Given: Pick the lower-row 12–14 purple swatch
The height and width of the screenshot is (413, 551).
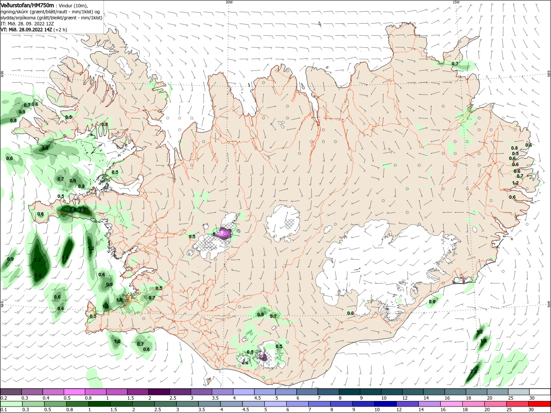Looking at the screenshot, I should point(407,404).
